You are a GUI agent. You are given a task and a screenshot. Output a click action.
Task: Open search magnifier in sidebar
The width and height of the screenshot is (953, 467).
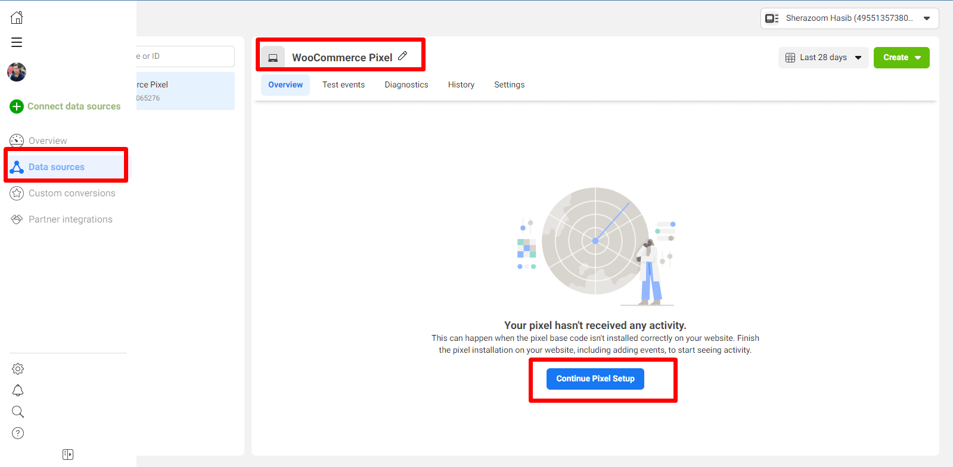18,412
